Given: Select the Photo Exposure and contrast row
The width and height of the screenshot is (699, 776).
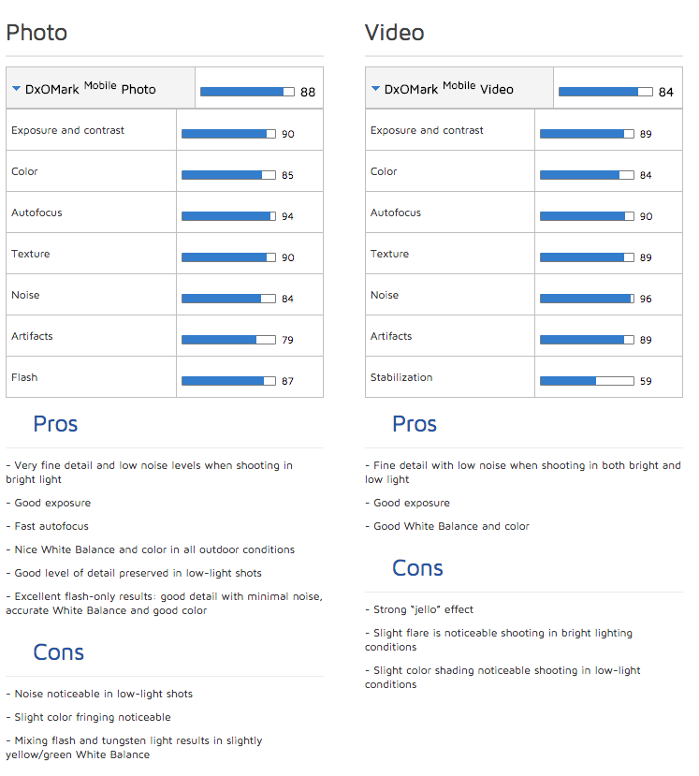Looking at the screenshot, I should (165, 130).
